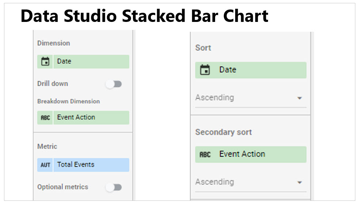Image resolution: width=359 pixels, height=203 pixels.
Task: Select the Event Action breakdown dimension chip
Action: pyautogui.click(x=83, y=118)
